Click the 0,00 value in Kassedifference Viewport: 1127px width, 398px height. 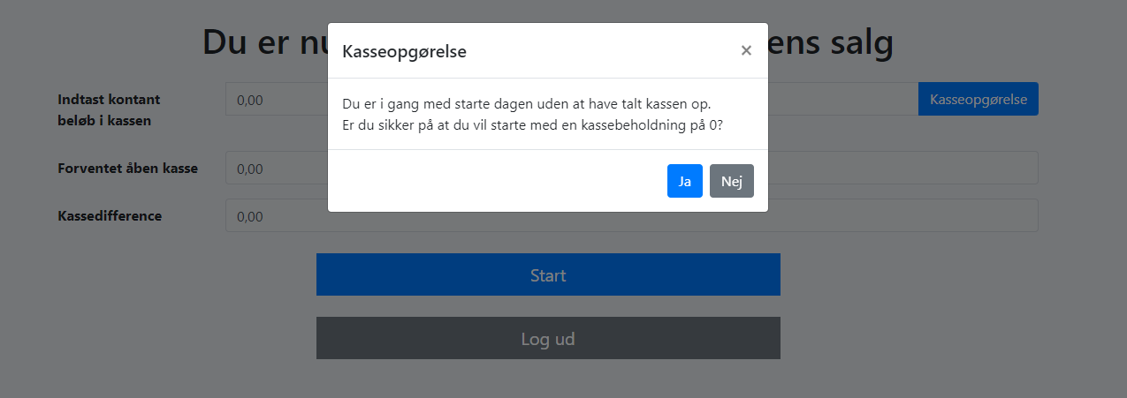[x=250, y=216]
